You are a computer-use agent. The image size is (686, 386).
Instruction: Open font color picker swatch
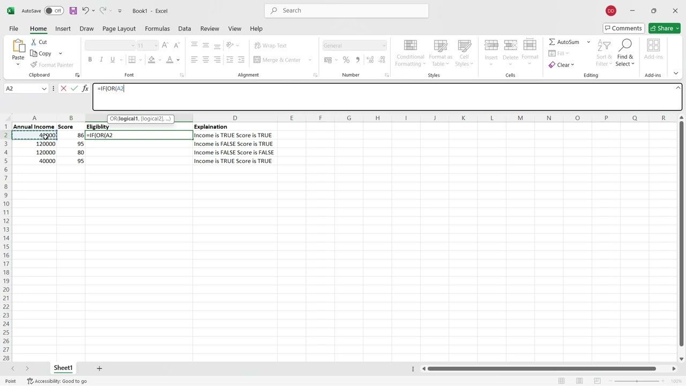point(170,60)
